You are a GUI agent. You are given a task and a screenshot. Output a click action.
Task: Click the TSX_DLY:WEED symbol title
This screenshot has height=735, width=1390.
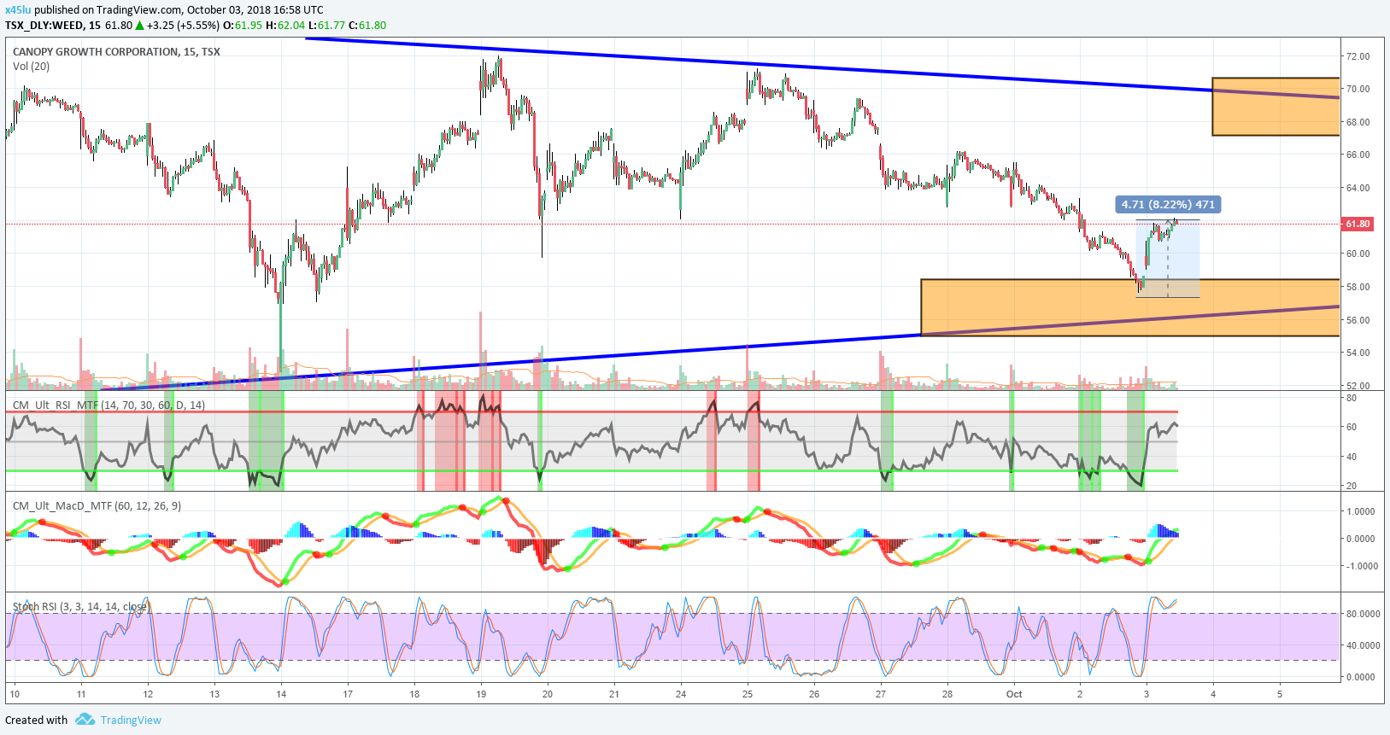click(44, 25)
